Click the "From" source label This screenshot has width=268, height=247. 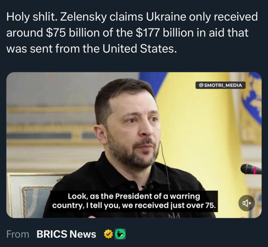click(18, 234)
